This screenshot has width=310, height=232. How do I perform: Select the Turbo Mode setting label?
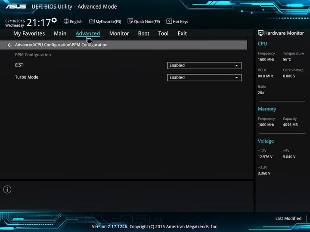click(x=27, y=77)
